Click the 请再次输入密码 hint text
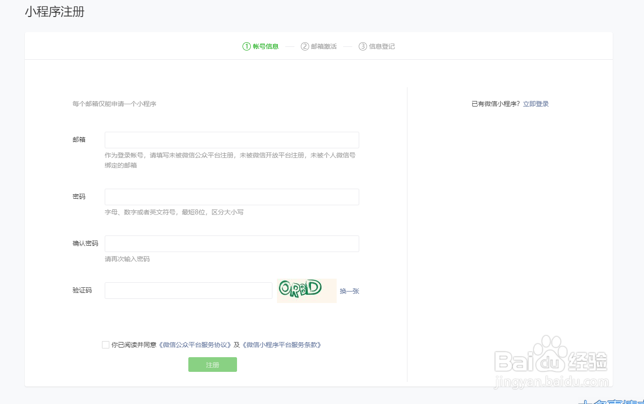 pos(127,259)
